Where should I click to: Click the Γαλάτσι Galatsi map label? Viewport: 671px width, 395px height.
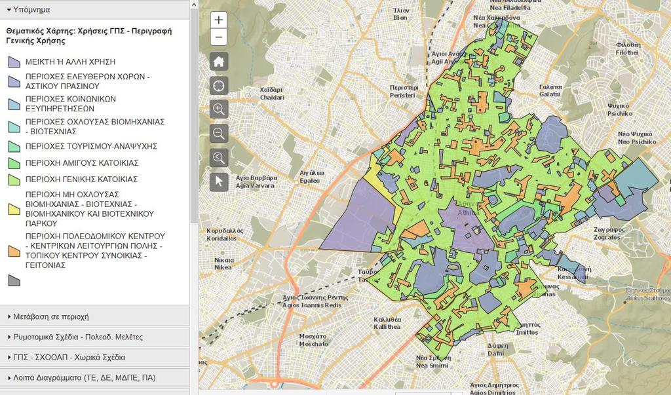tap(550, 90)
